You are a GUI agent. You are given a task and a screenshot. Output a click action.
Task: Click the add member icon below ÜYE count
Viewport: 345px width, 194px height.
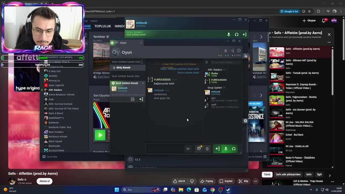click(x=246, y=56)
